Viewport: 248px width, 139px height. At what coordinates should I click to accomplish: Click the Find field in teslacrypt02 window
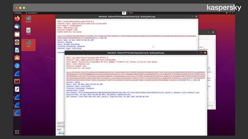coord(63,130)
